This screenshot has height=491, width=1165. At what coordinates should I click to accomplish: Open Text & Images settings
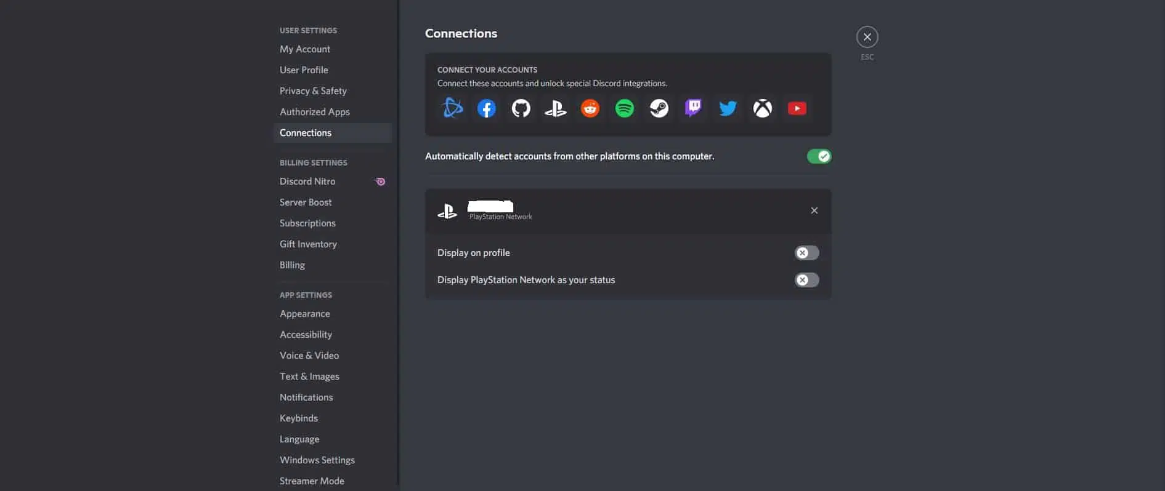tap(333, 377)
